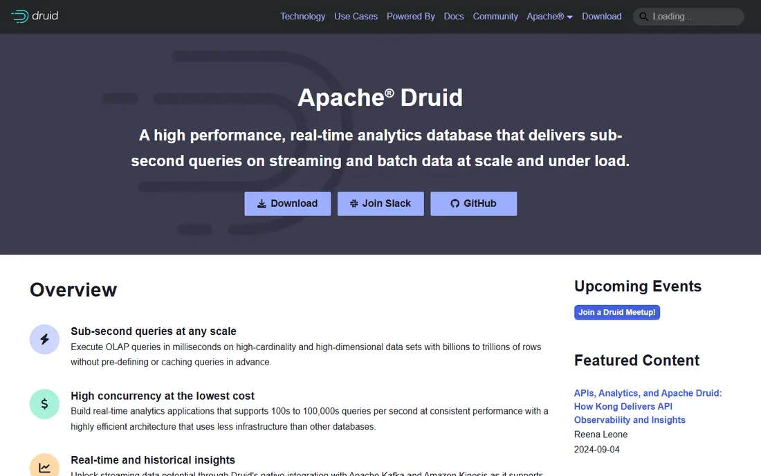The height and width of the screenshot is (476, 761).
Task: Click the Join Slack button
Action: (380, 203)
